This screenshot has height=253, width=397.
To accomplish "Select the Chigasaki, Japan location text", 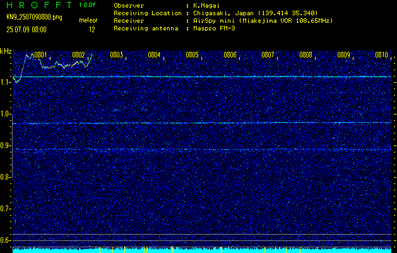I will (x=256, y=13).
